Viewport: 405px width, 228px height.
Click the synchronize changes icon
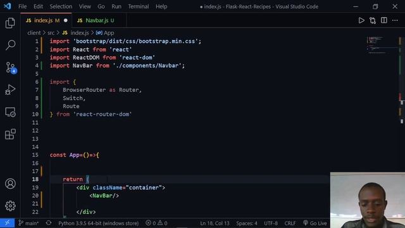point(49,223)
